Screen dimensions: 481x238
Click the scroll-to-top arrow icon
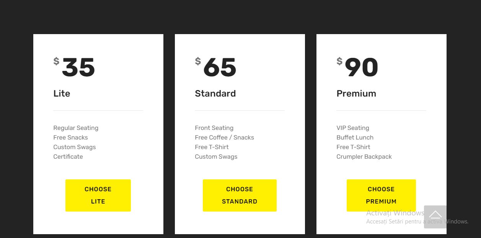pyautogui.click(x=435, y=217)
